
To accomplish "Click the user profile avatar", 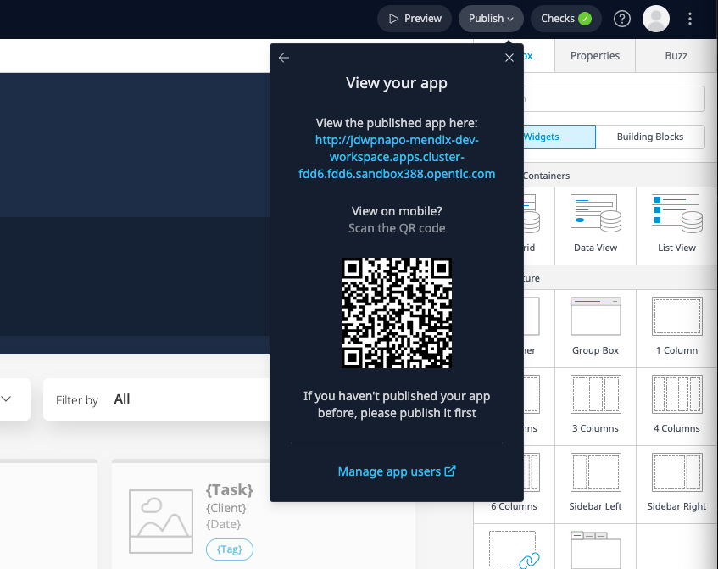I will (x=656, y=19).
